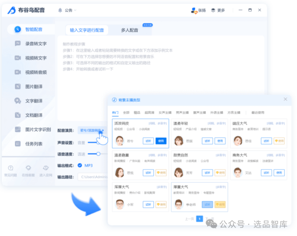
Task: Click the 常见问题 help icon
Action: [11, 168]
